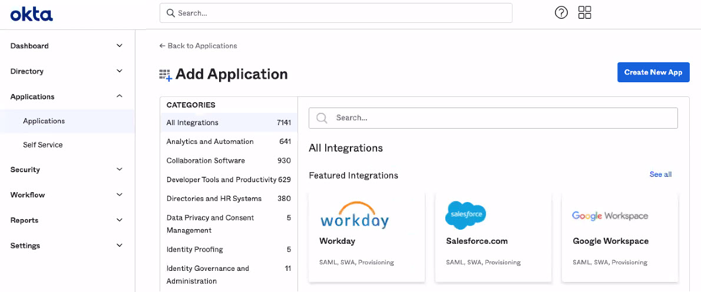Open Directory in the sidebar
This screenshot has height=292, width=701.
27,71
